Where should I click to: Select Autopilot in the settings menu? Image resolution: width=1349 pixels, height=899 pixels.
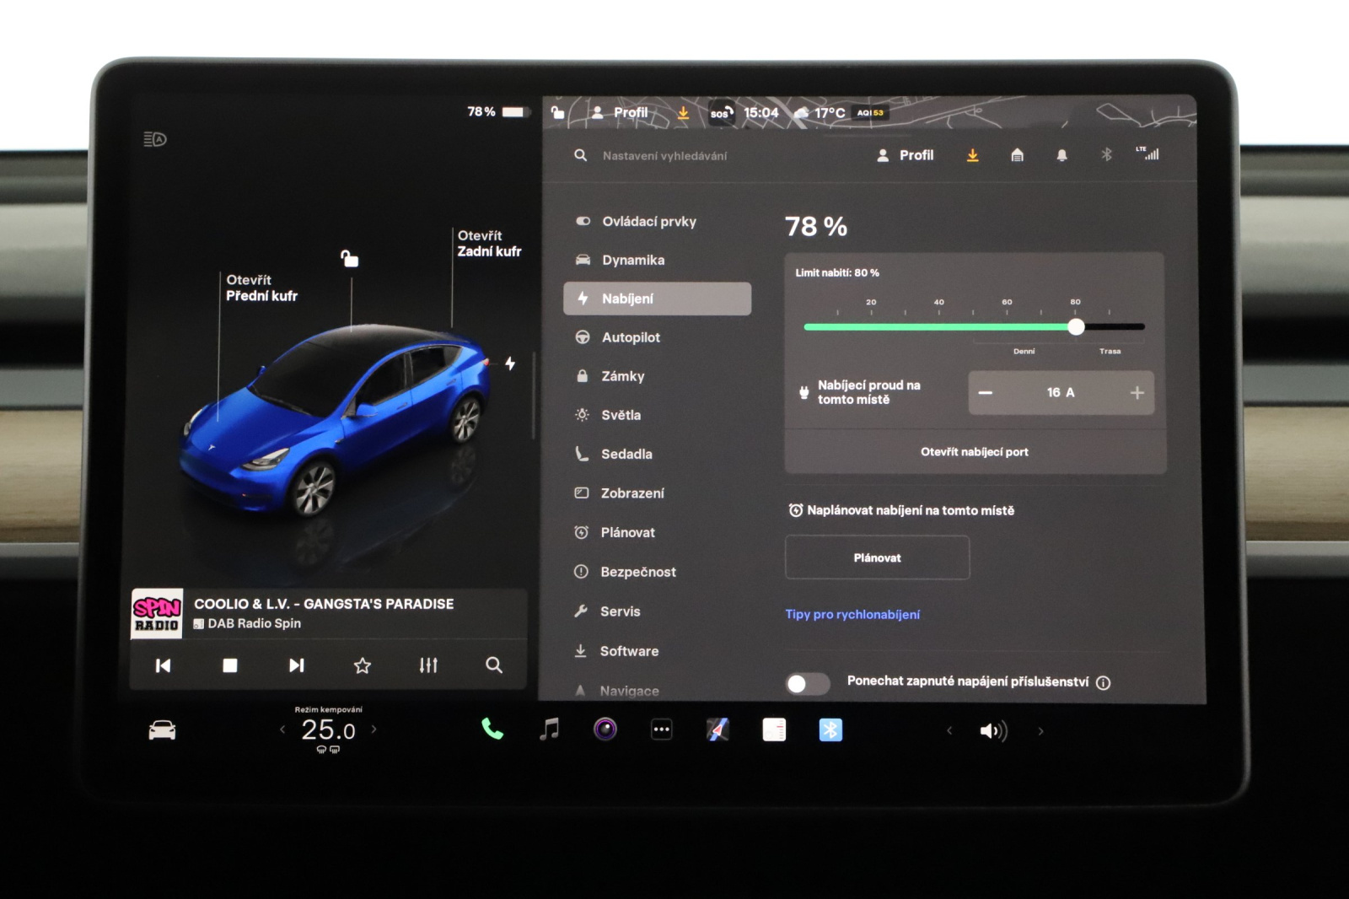(x=631, y=337)
